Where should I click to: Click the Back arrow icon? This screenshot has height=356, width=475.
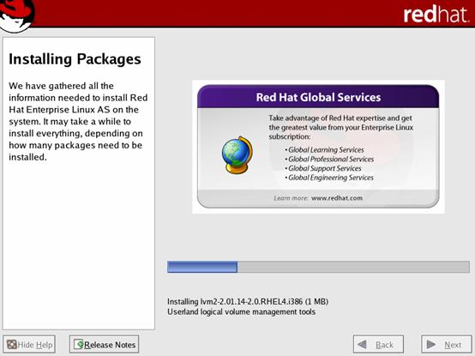click(362, 345)
